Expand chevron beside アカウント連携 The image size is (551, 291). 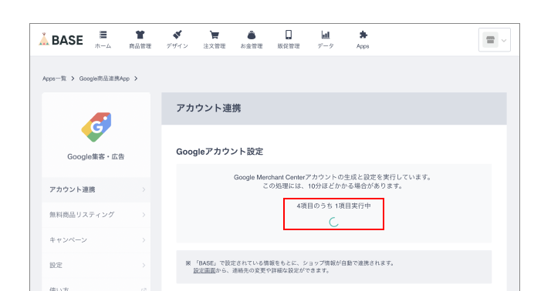click(144, 189)
